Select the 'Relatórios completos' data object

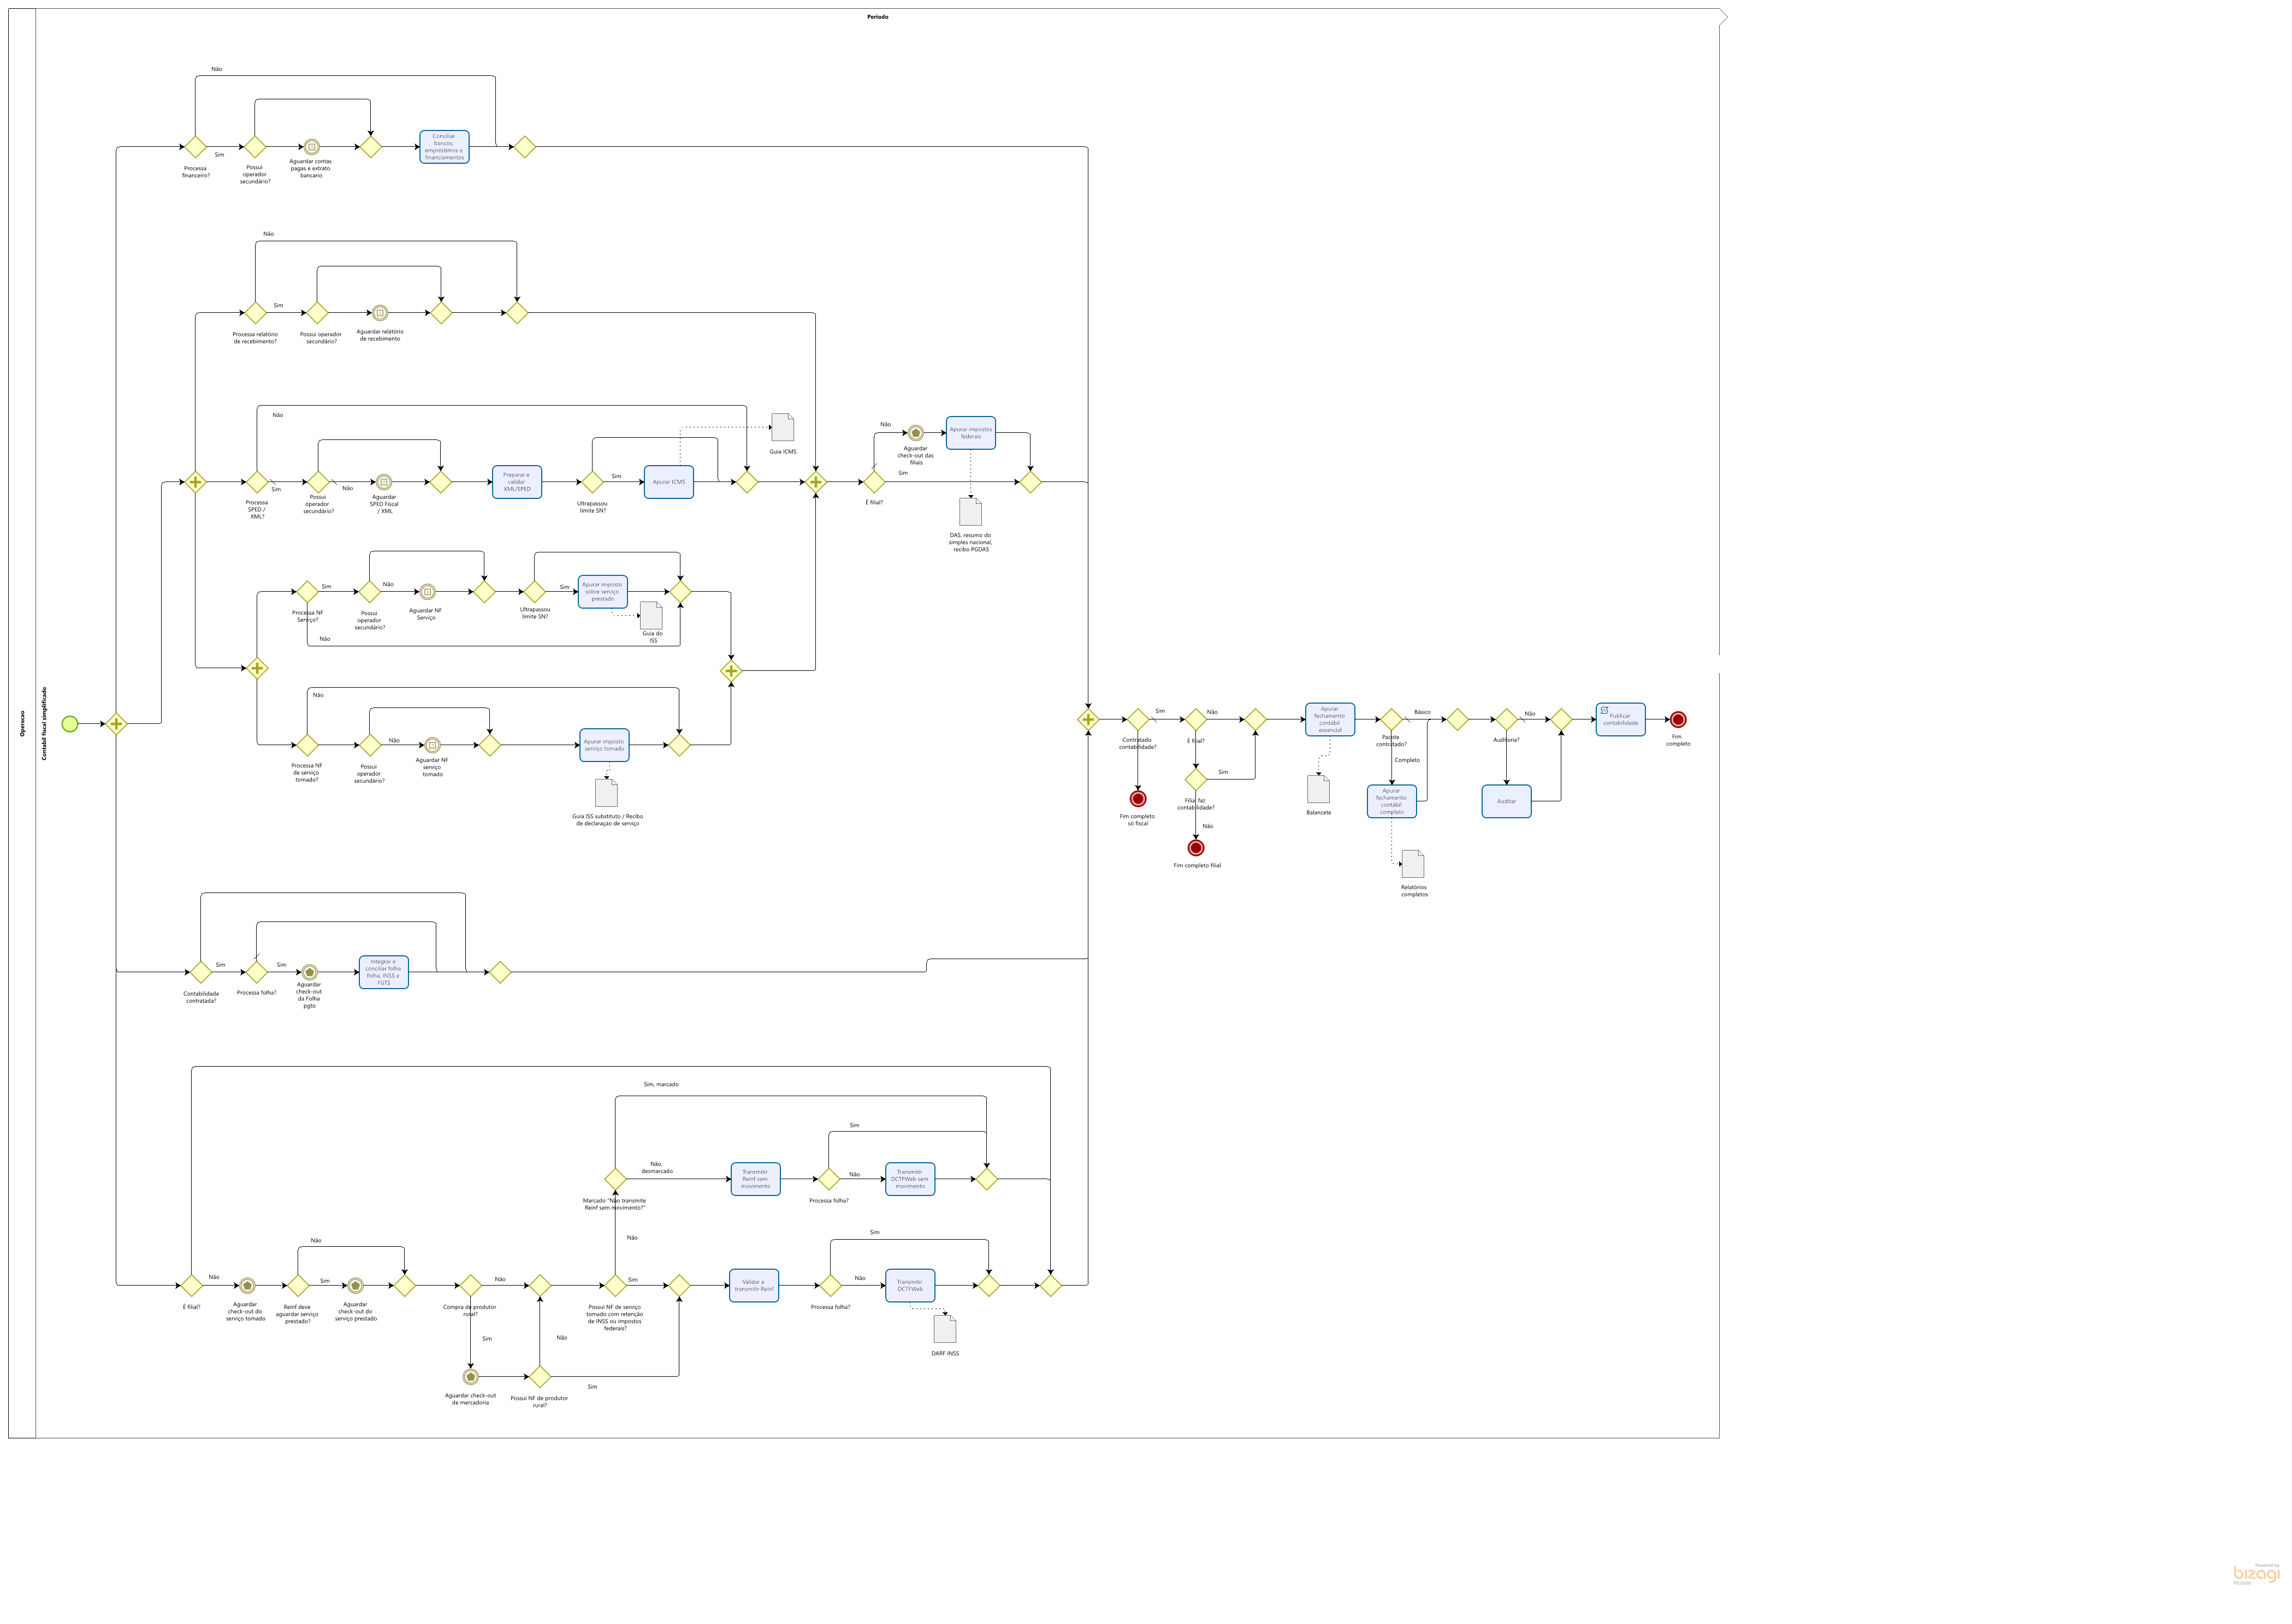1413,864
